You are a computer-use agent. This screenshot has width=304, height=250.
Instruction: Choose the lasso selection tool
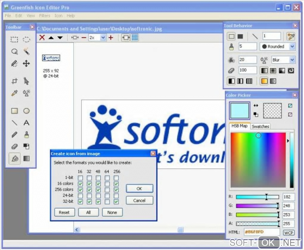(x=14, y=51)
